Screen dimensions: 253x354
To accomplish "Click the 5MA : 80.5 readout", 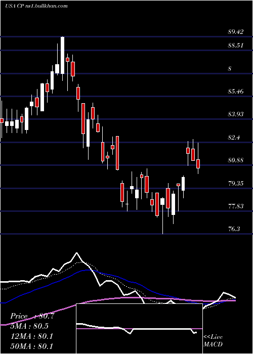I will point(29,326).
